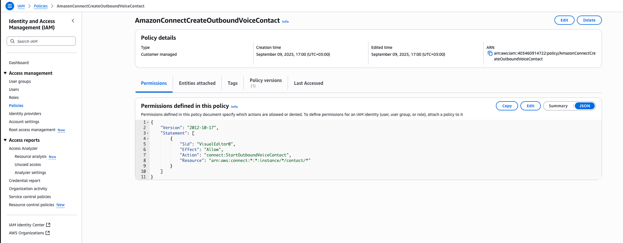This screenshot has width=623, height=243.
Task: Open Roles in the sidebar
Action: [14, 97]
